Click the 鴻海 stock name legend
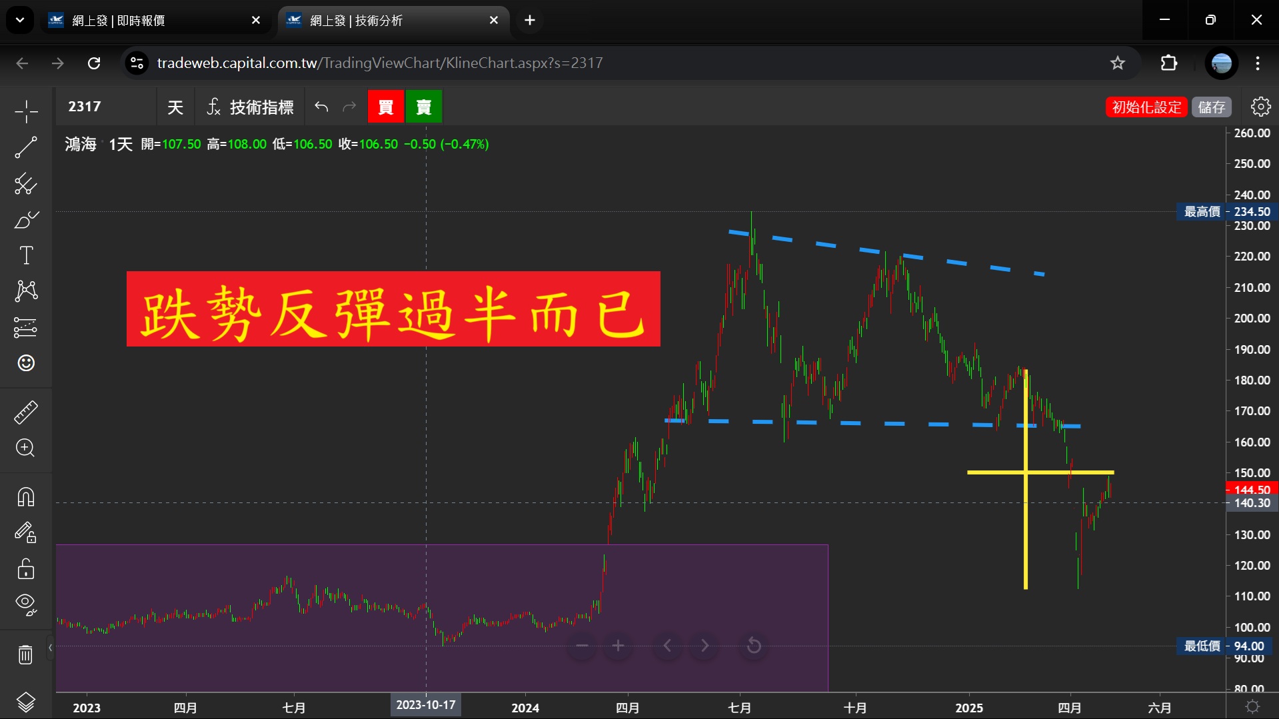The height and width of the screenshot is (719, 1279). [x=81, y=144]
